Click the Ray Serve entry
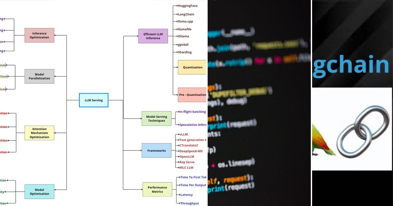393x206 pixels. click(x=187, y=162)
